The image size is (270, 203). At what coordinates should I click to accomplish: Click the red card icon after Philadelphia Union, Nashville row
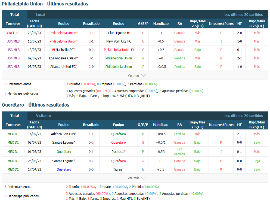(132, 50)
